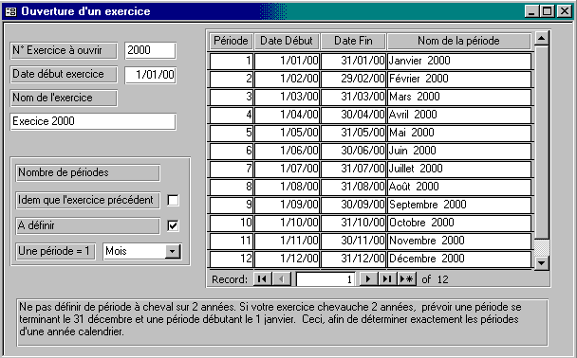Viewport: 577px width, 358px height.
Task: Click the 'Une période = 1' label
Action: click(55, 252)
